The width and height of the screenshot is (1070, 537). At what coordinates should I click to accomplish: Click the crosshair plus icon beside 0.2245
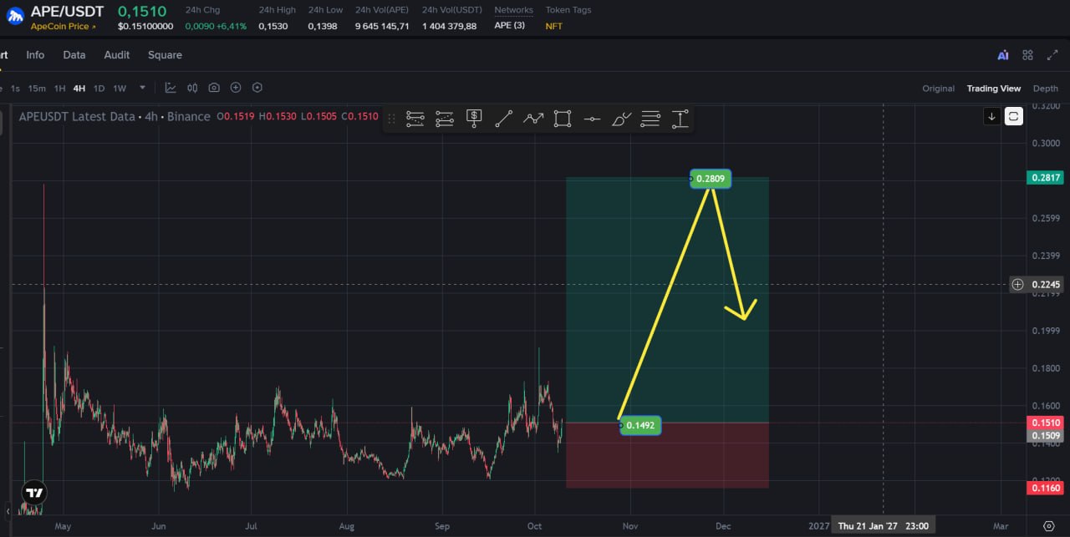(x=1017, y=285)
